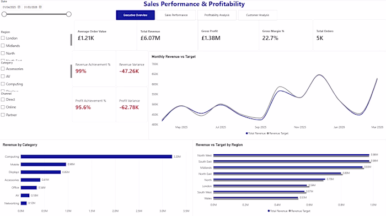
Task: Select the Displays bar in Revenue by Category
Action: pyautogui.click(x=41, y=172)
